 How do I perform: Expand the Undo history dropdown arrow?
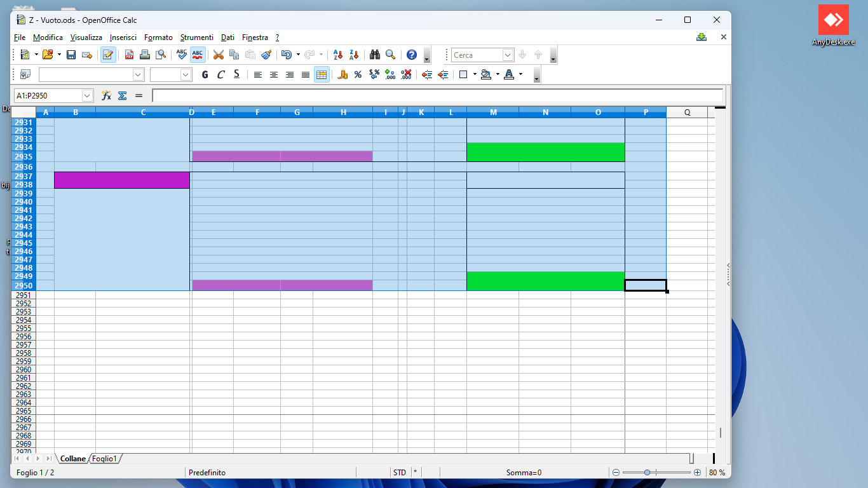coord(298,55)
